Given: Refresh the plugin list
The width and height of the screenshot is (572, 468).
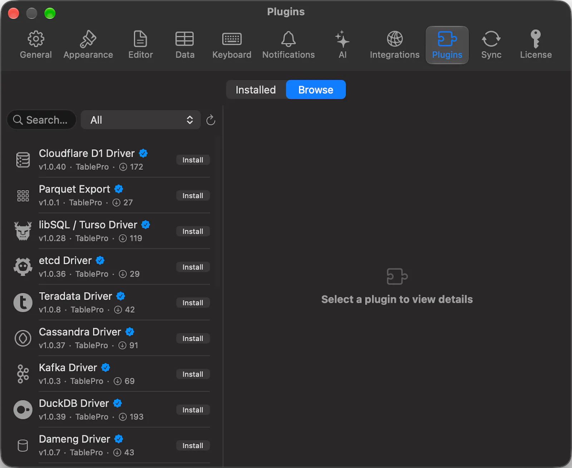Looking at the screenshot, I should pyautogui.click(x=211, y=120).
